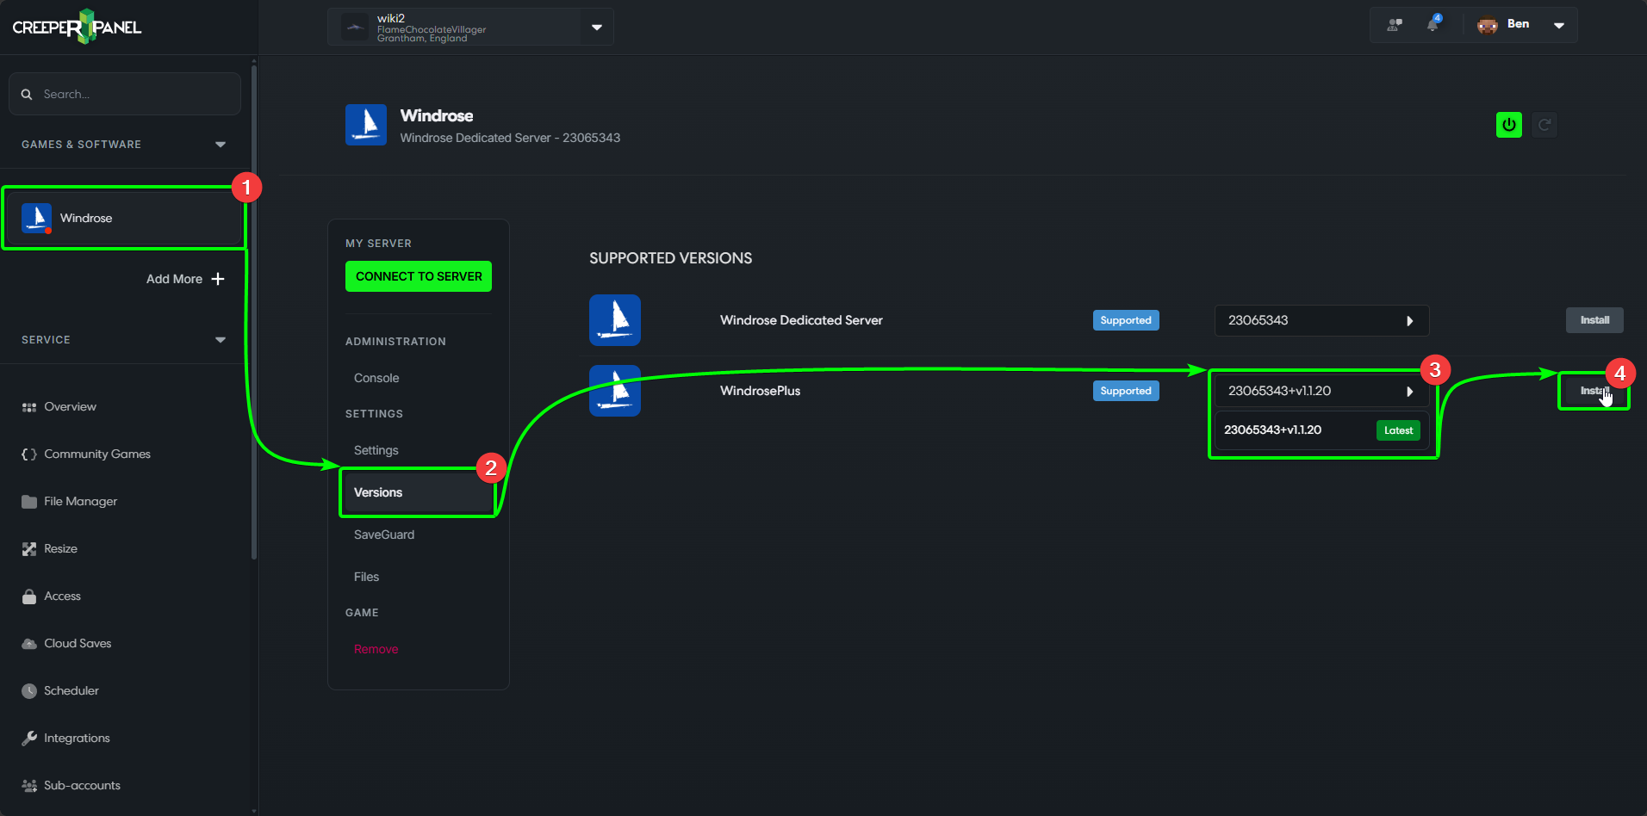Open the friends icon in top bar
This screenshot has height=816, width=1647.
tap(1395, 25)
